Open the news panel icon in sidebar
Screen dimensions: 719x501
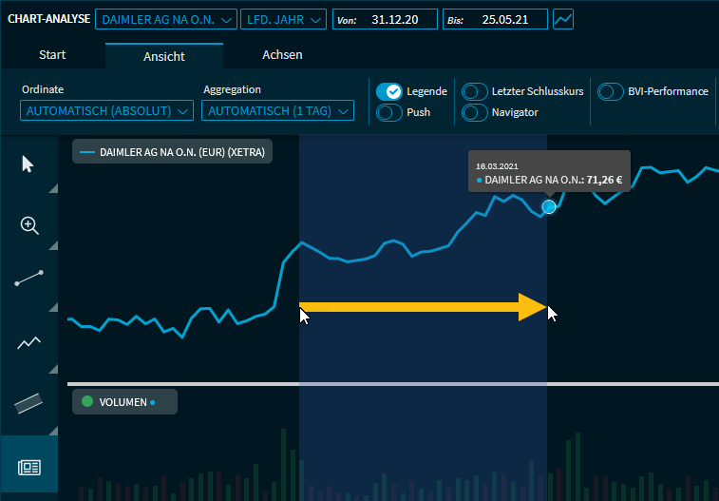click(28, 467)
